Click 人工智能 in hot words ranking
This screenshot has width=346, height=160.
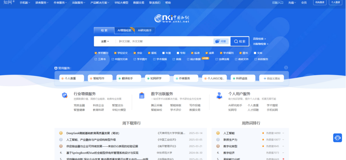(x=229, y=133)
